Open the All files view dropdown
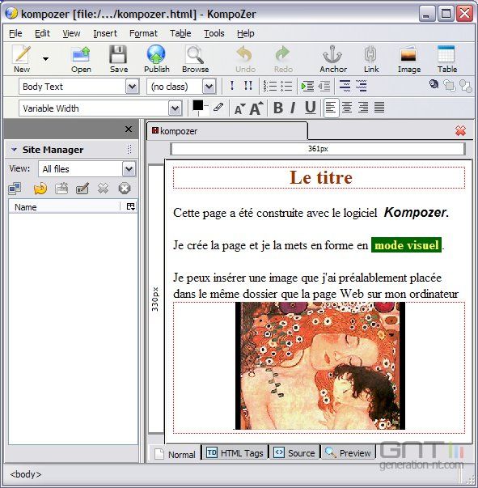Viewport: 478px width, 488px height. tap(129, 169)
